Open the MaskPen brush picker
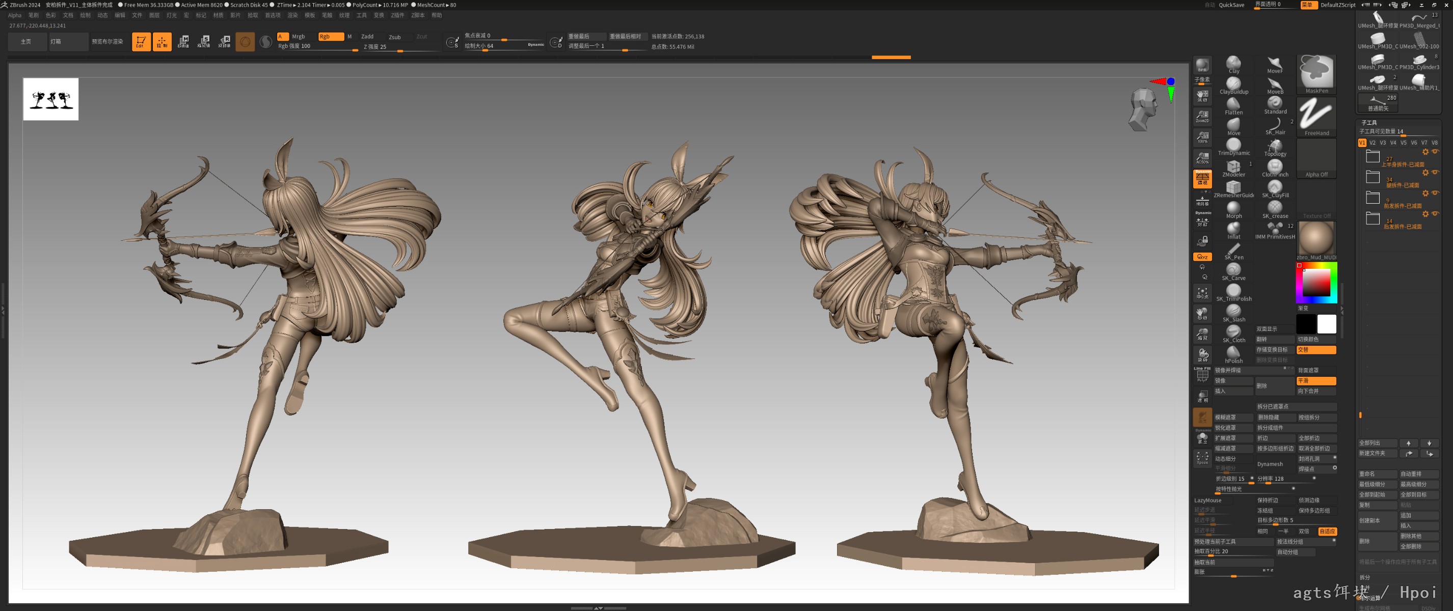Screen dimensions: 1453x611 click(x=1316, y=74)
